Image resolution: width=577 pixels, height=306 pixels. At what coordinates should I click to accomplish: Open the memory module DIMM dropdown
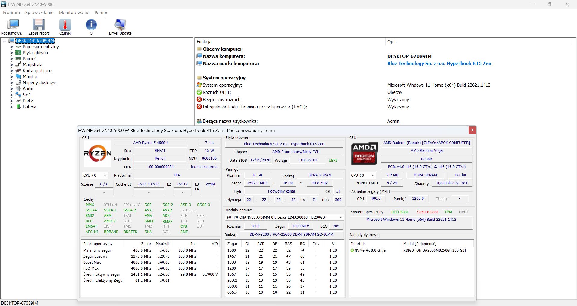[285, 217]
